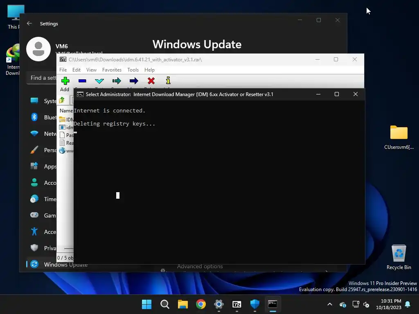The width and height of the screenshot is (419, 314).
Task: Click the green Copy arrow icon in 7-Zip
Action: pos(117,81)
